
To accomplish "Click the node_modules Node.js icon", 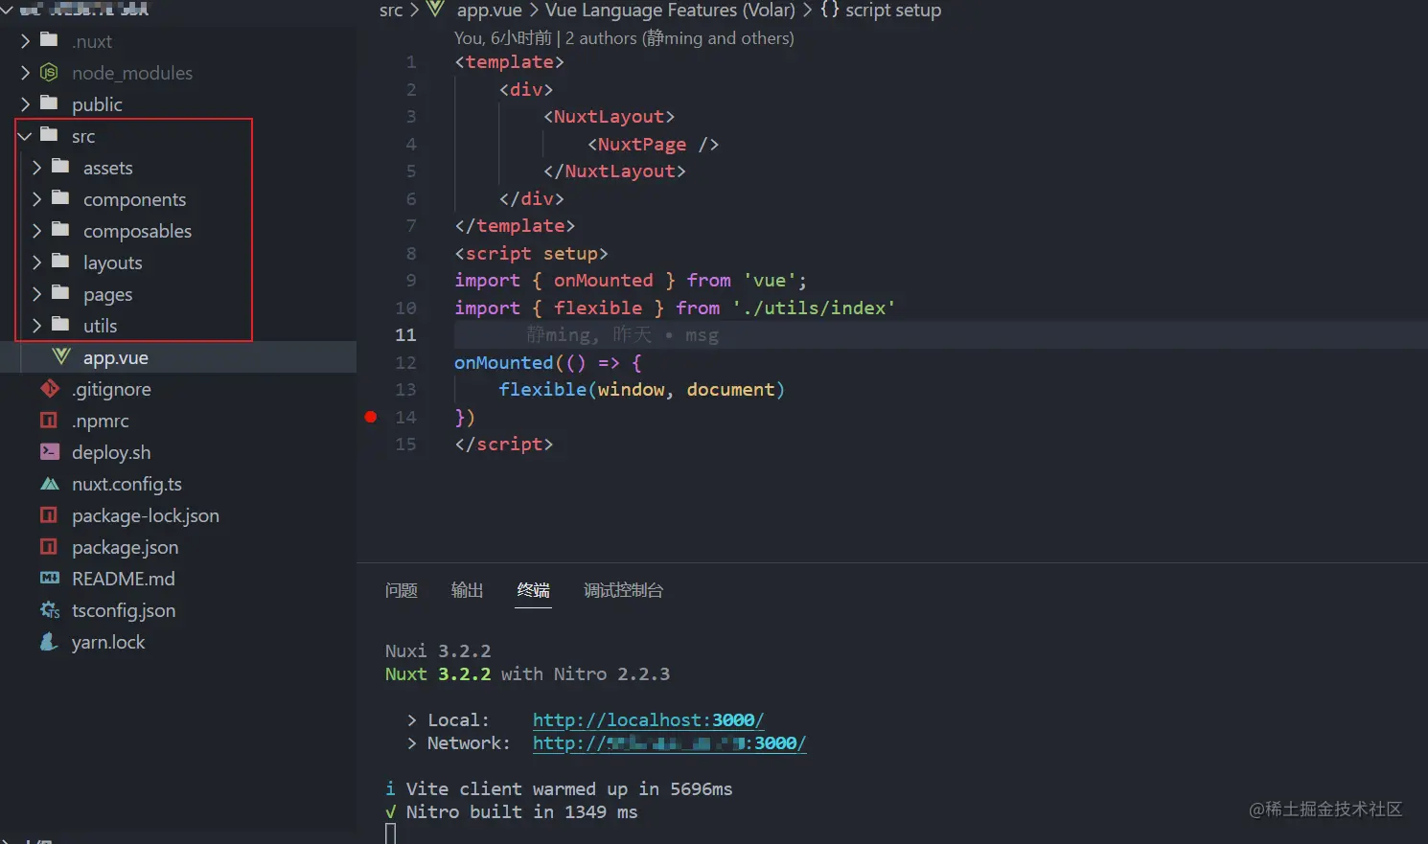I will [49, 72].
